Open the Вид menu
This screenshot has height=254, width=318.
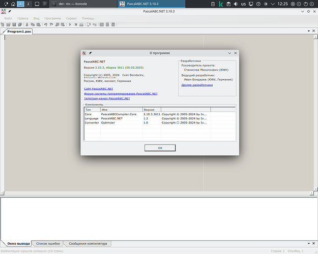pos(37,18)
